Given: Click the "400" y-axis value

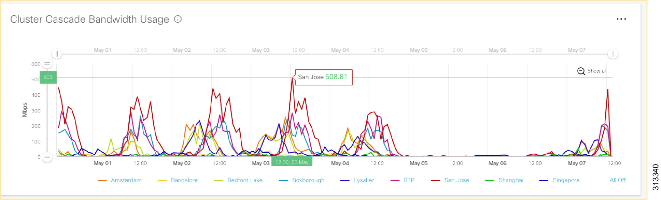Looking at the screenshot, I should click(x=36, y=95).
